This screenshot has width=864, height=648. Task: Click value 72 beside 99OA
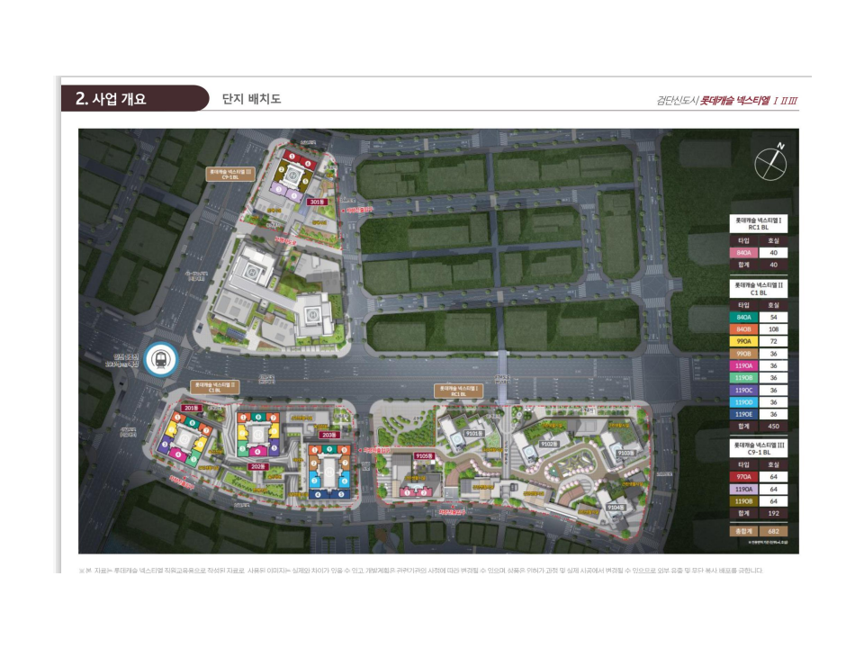point(773,342)
